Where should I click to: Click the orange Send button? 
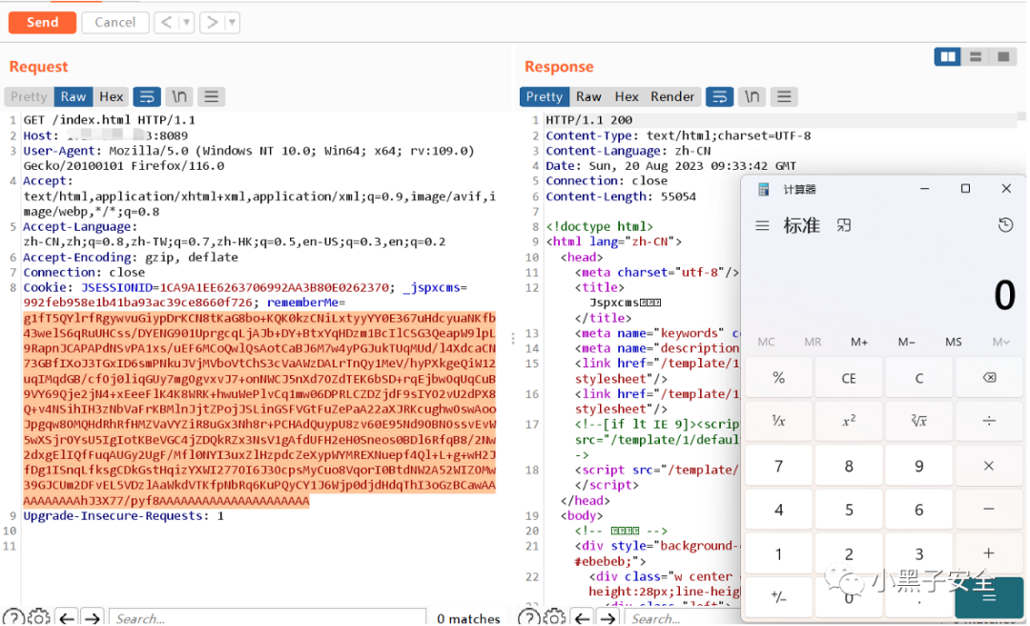pos(43,22)
